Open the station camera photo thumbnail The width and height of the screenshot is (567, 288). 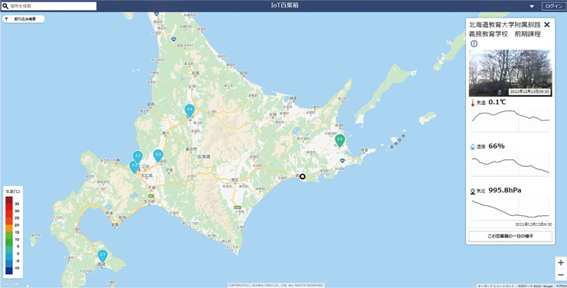(510, 73)
